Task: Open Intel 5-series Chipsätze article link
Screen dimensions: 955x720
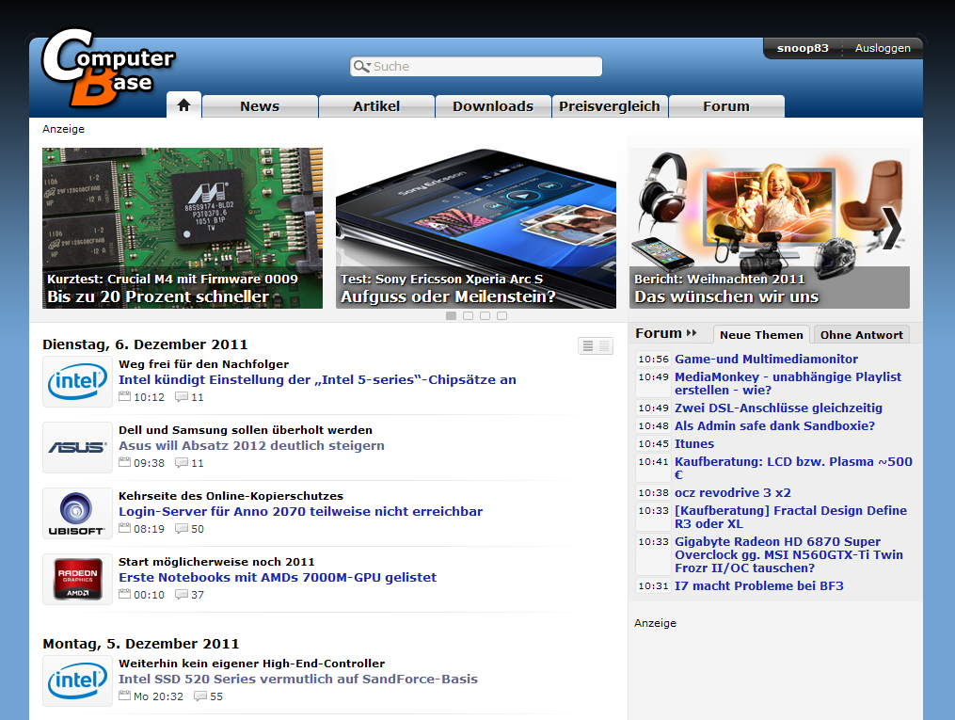Action: pyautogui.click(x=317, y=379)
